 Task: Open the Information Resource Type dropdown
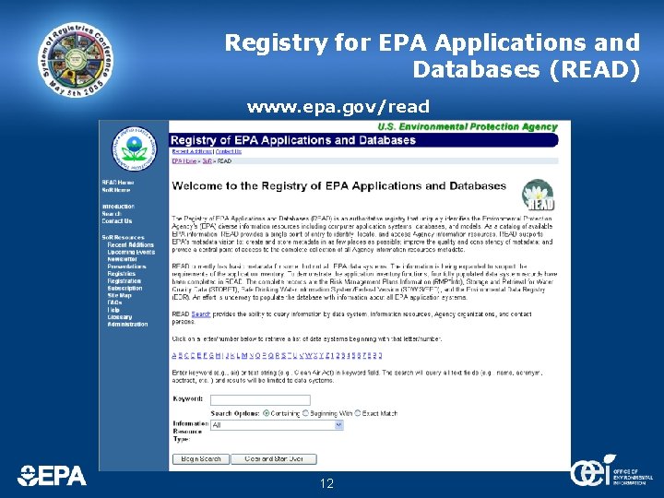pos(277,425)
